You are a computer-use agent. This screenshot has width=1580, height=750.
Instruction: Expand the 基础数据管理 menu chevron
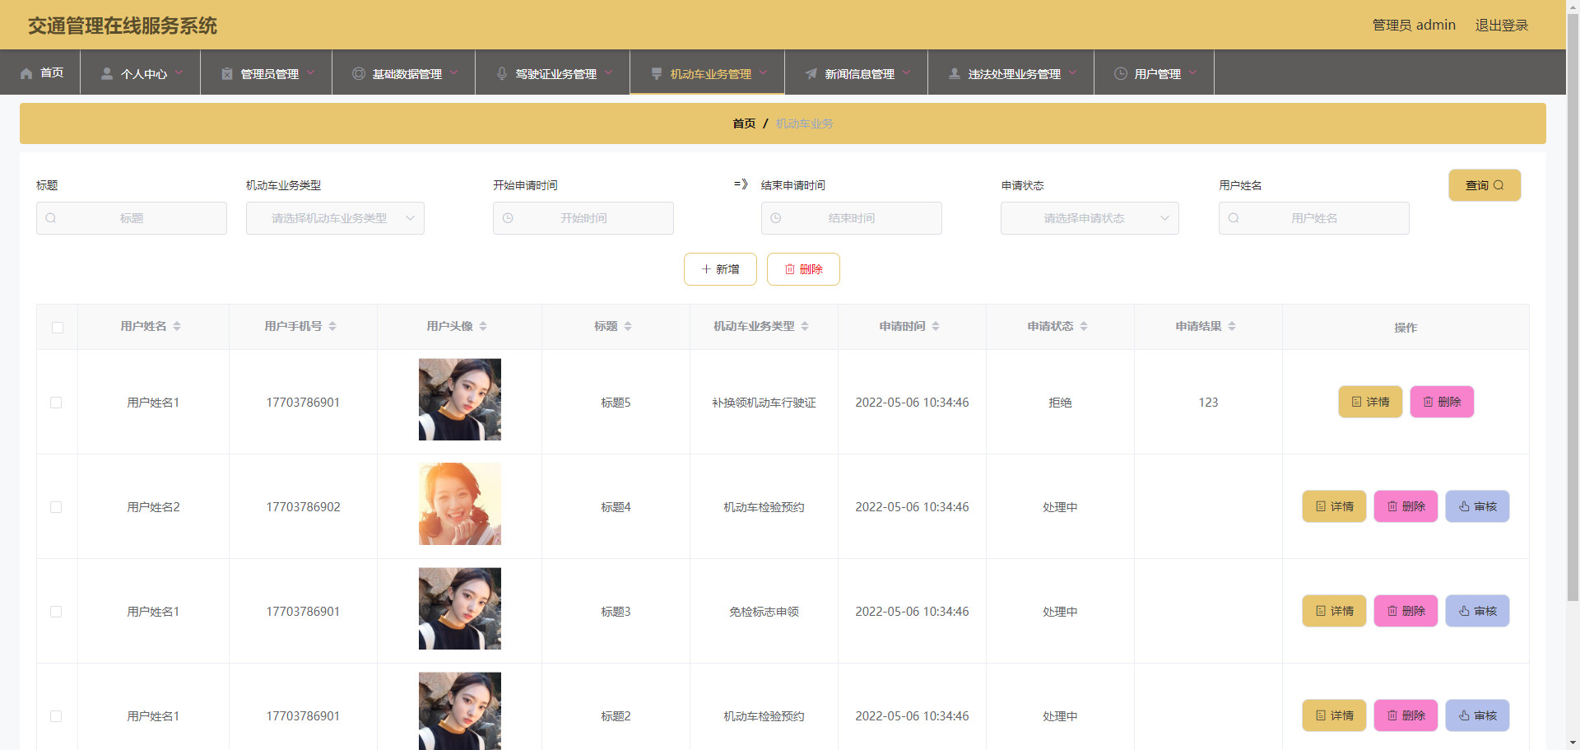coord(453,72)
